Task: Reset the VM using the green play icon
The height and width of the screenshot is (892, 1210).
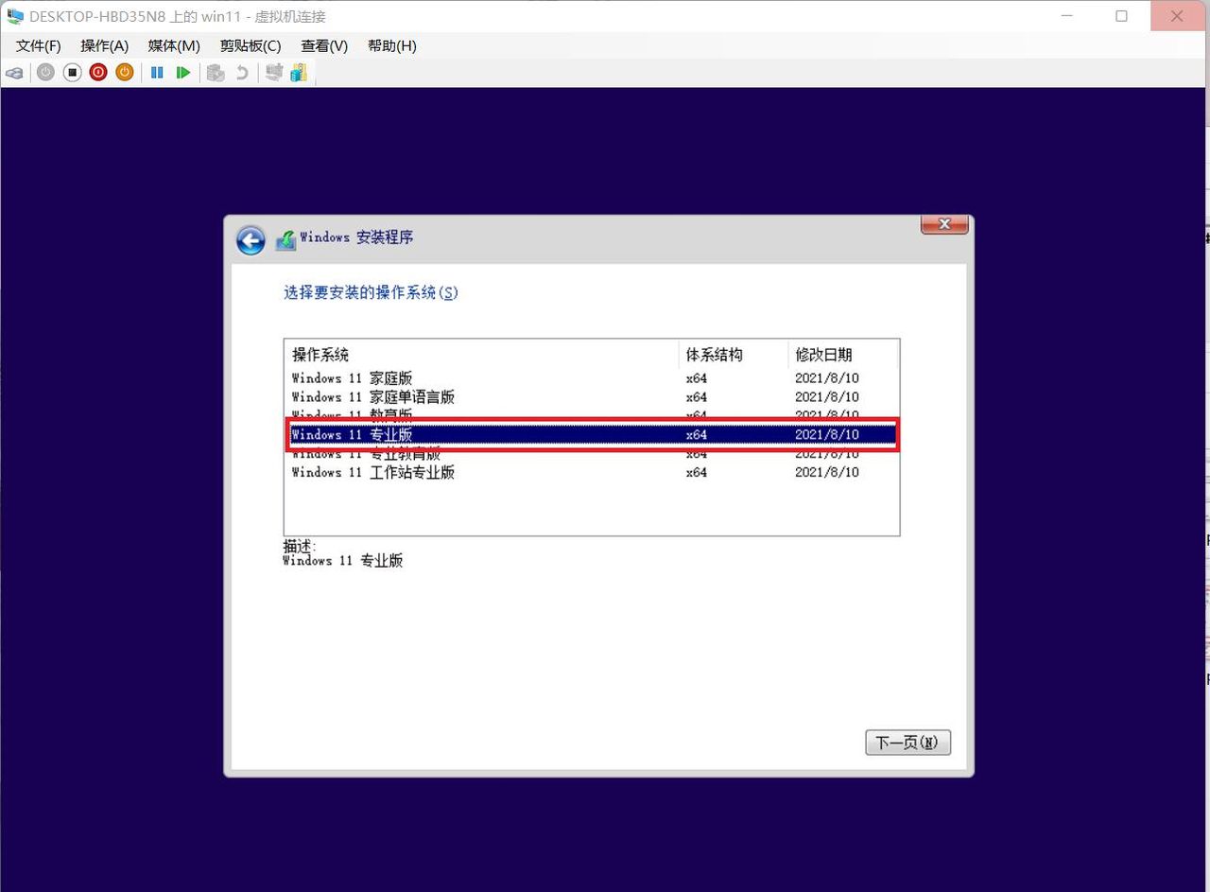Action: pos(183,73)
